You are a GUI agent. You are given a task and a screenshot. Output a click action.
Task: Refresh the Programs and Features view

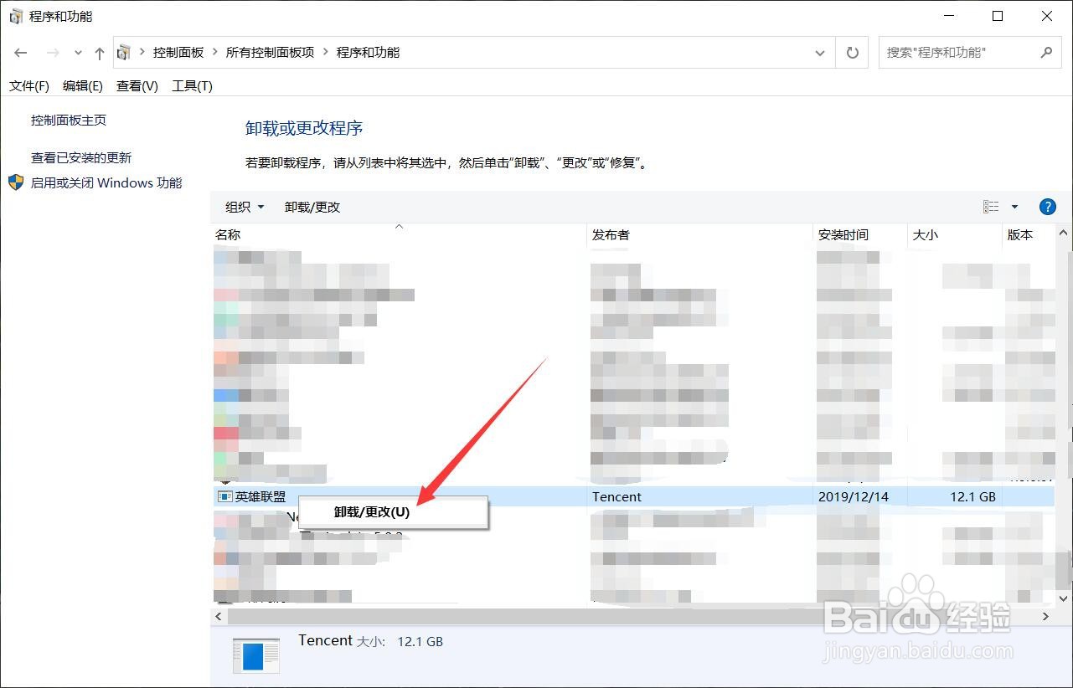pyautogui.click(x=853, y=53)
